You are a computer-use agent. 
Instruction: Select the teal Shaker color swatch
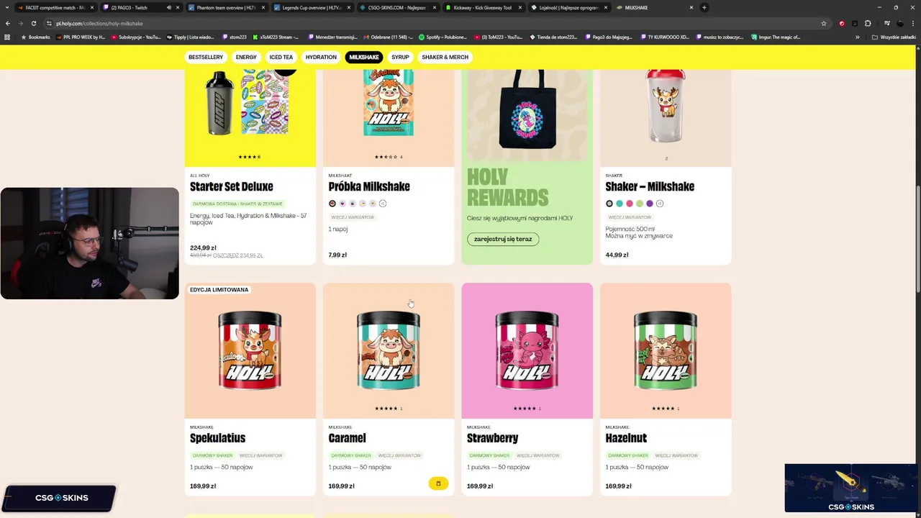point(620,204)
